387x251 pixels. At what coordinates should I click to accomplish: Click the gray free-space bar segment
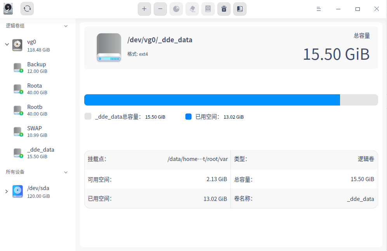(359, 100)
